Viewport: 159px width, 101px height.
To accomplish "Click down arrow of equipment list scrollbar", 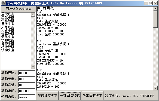I will [x=33, y=67].
